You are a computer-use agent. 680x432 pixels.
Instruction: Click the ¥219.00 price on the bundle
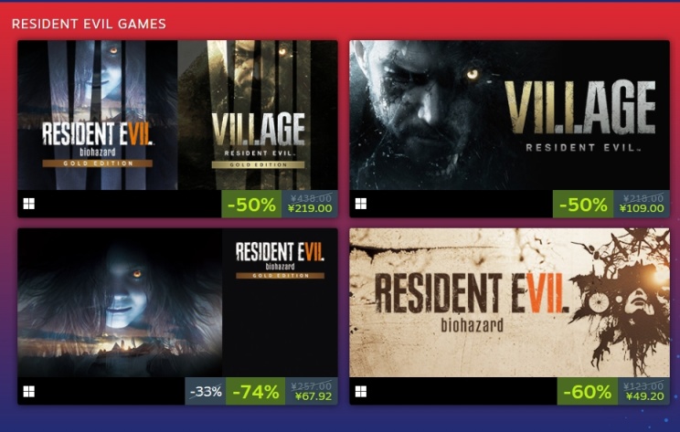click(310, 208)
